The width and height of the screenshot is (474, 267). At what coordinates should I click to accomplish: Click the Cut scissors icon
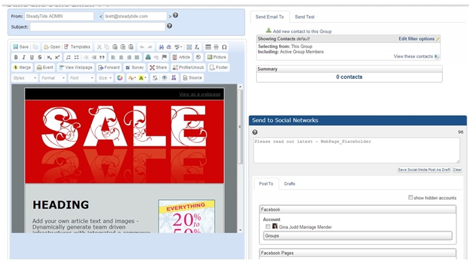coord(99,47)
